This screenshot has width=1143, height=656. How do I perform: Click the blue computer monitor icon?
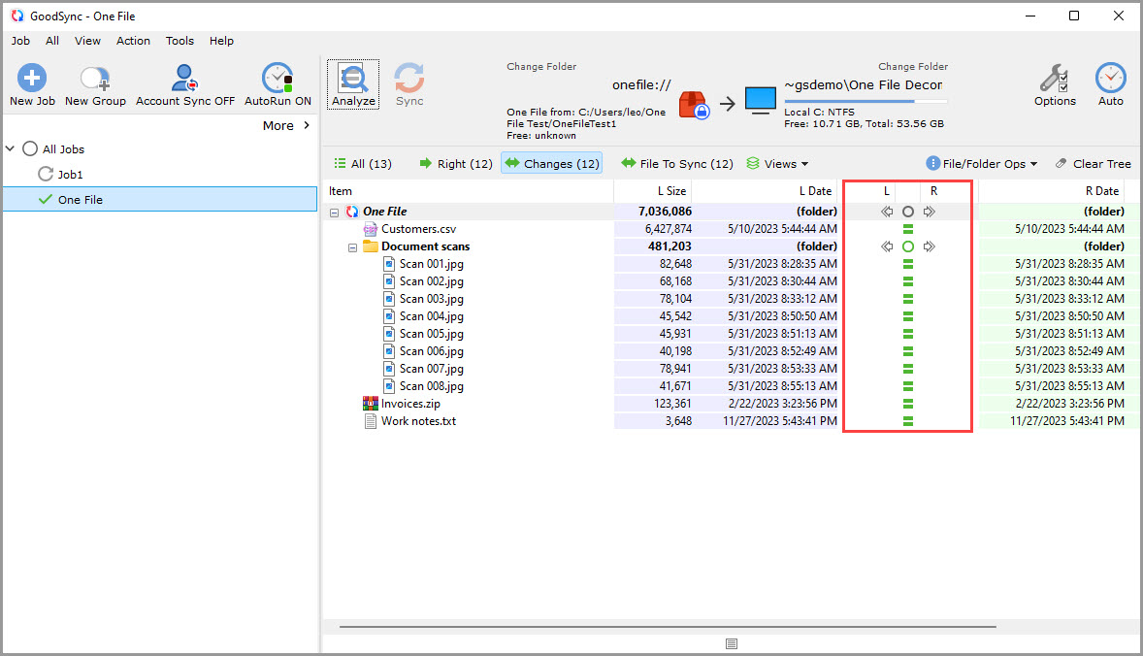pyautogui.click(x=761, y=101)
